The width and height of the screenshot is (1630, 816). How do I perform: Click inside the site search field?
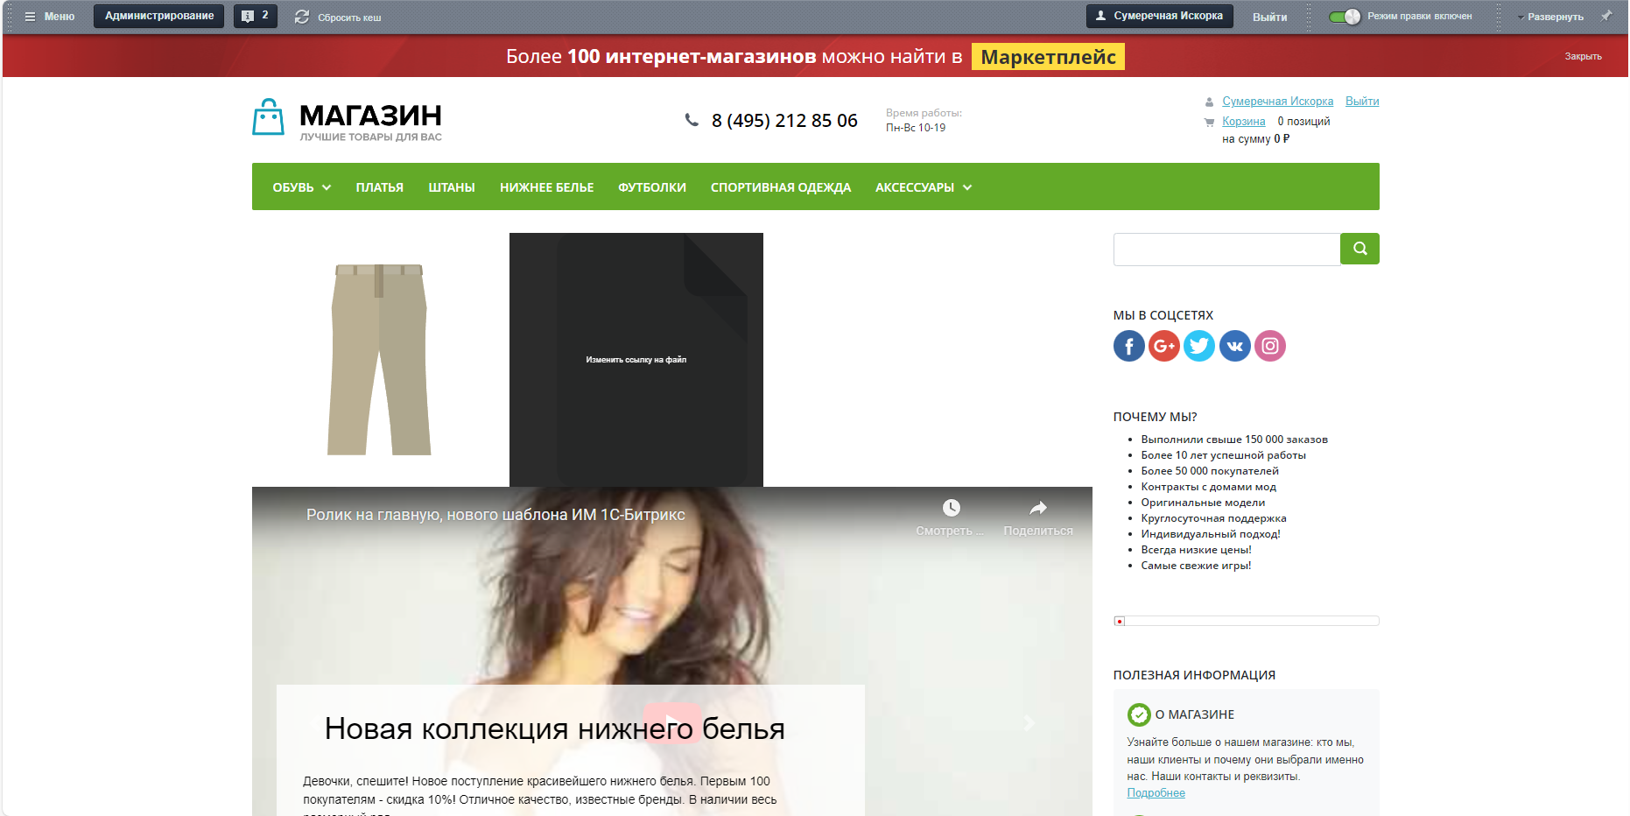(1226, 250)
